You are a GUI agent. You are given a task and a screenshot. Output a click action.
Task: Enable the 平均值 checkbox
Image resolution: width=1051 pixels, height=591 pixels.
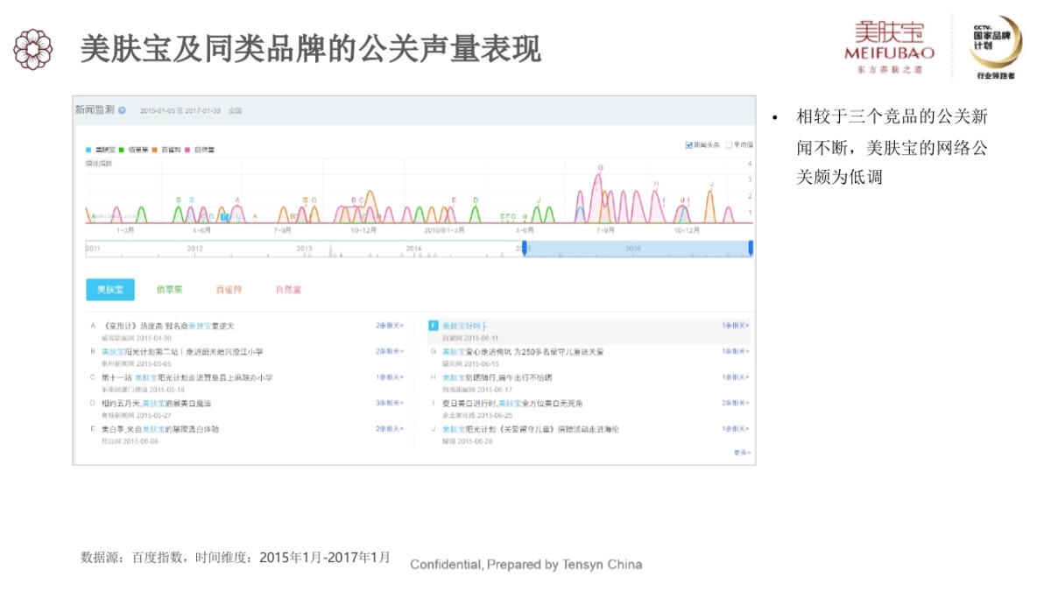pyautogui.click(x=729, y=145)
